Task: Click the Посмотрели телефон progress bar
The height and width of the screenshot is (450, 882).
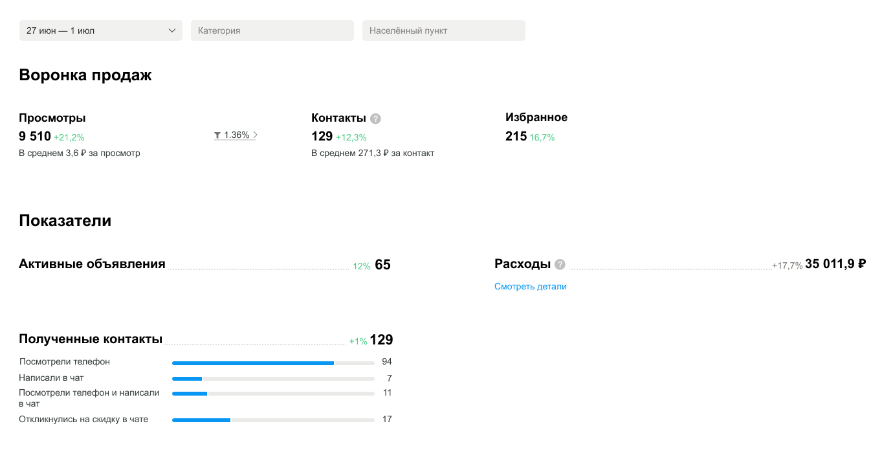Action: (273, 363)
